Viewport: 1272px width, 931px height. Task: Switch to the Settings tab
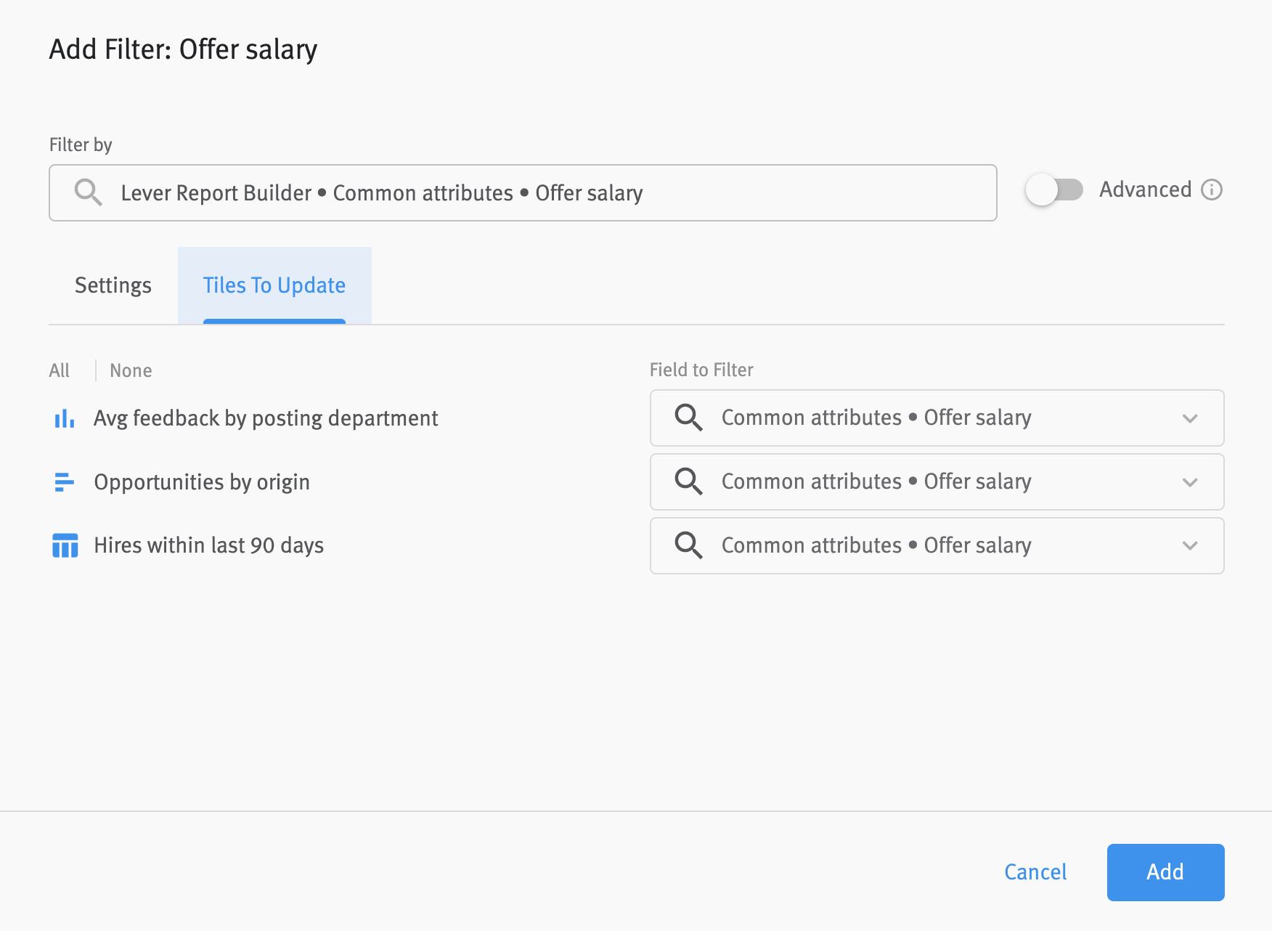(x=113, y=285)
